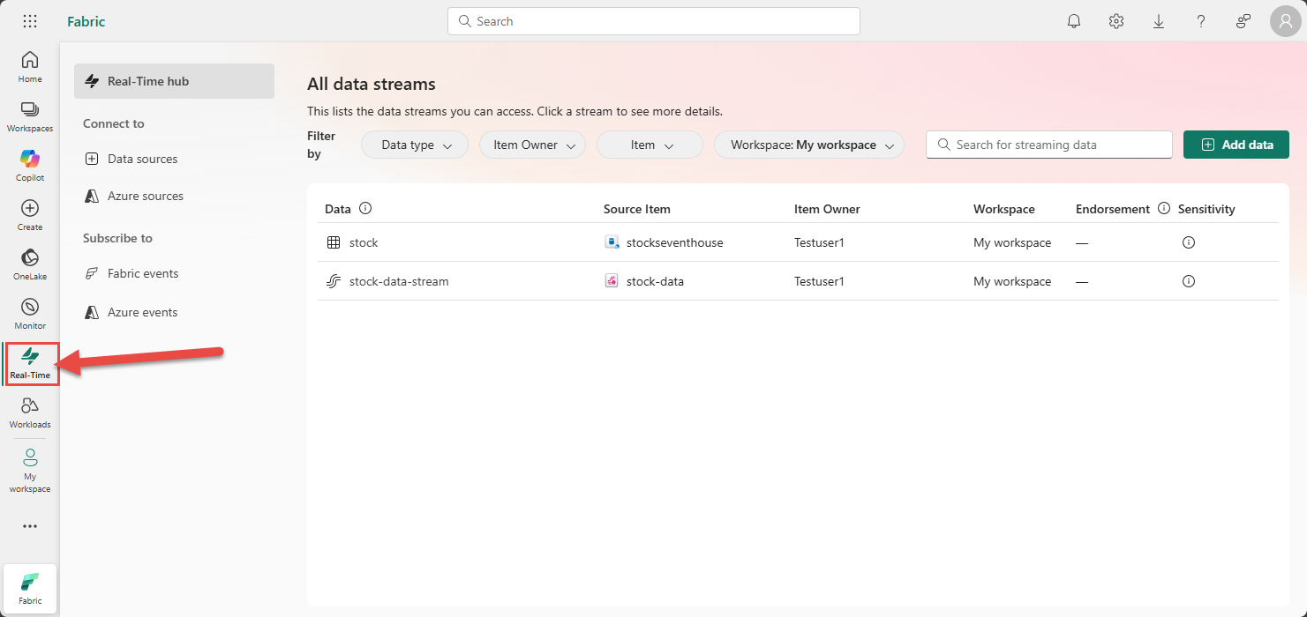
Task: Click the stockseventhouse eventhouse icon
Action: click(x=612, y=242)
